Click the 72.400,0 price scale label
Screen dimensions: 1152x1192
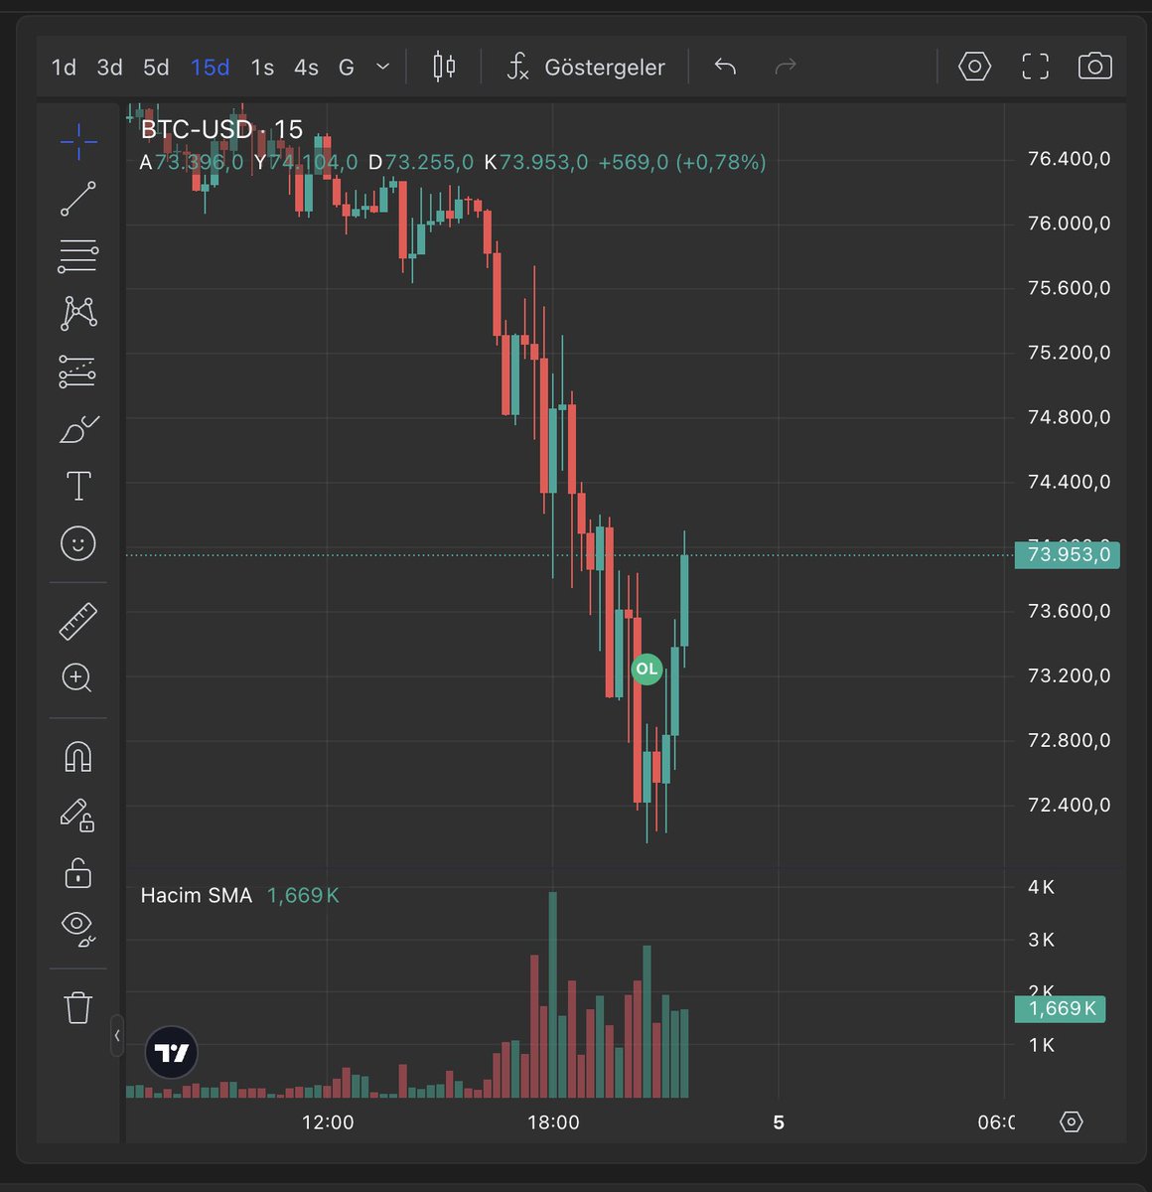1069,805
